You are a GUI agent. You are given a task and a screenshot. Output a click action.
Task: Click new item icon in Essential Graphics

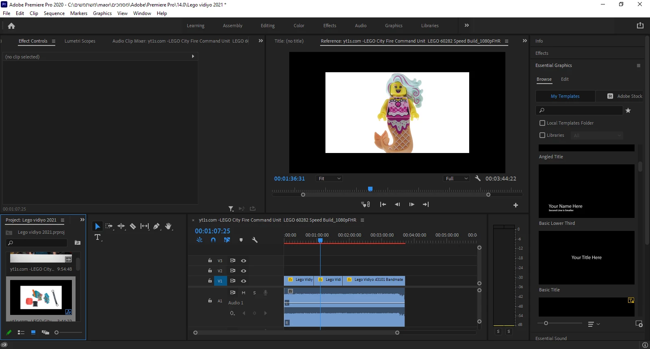pos(639,324)
